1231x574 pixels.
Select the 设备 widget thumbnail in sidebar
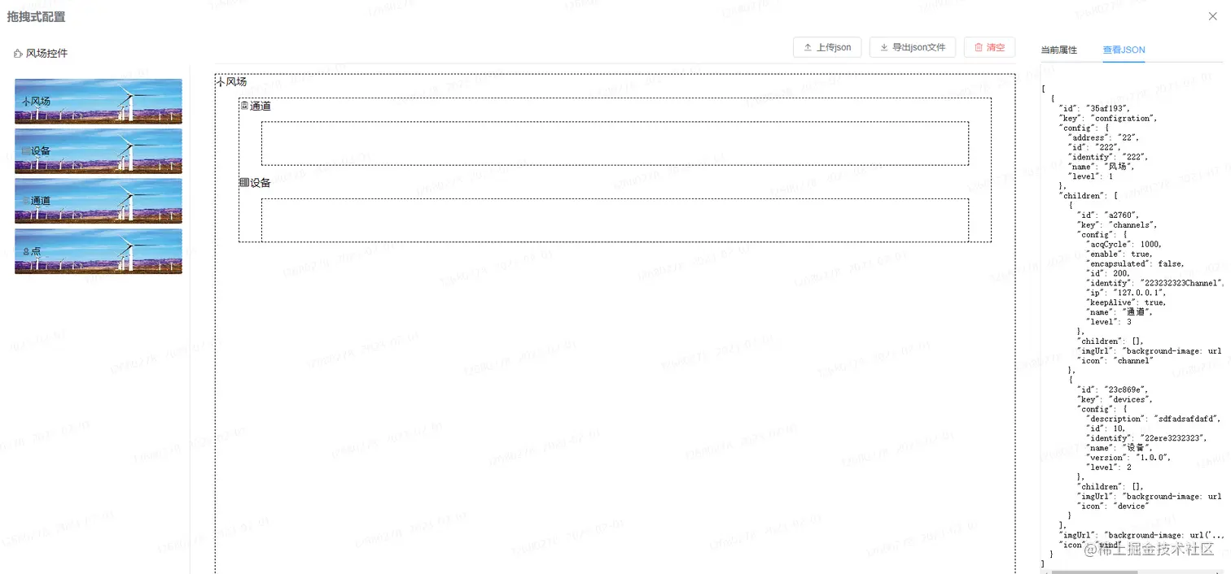[99, 151]
